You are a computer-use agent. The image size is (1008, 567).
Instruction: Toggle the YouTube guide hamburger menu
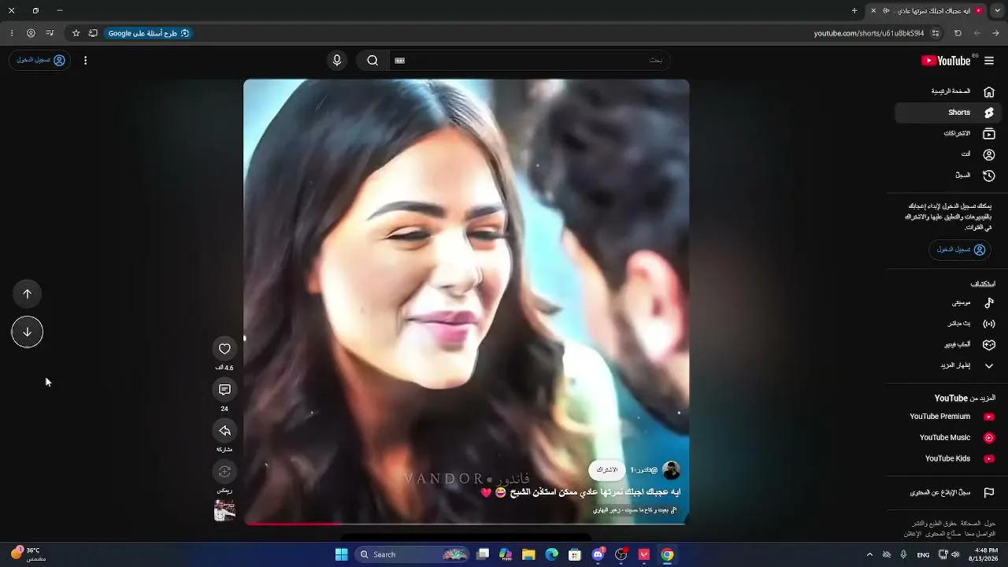pyautogui.click(x=989, y=61)
